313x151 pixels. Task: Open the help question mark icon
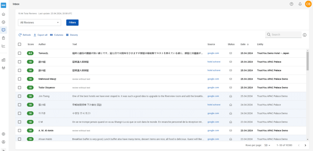tap(291, 4)
